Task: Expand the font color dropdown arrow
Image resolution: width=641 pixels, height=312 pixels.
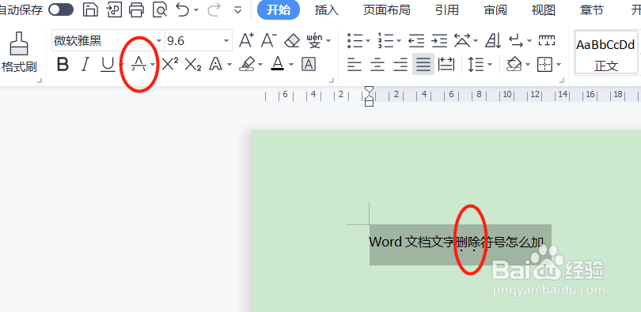Action: click(x=291, y=65)
